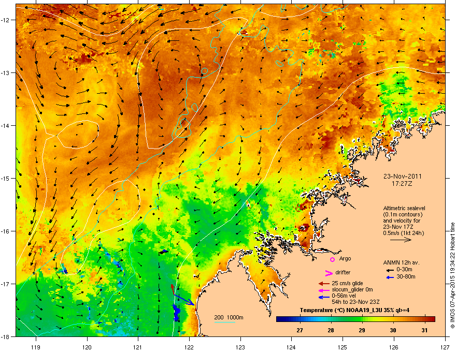Click the '25 cm/s glide' legend label
Image resolution: width=456 pixels, height=352 pixels.
347,284
